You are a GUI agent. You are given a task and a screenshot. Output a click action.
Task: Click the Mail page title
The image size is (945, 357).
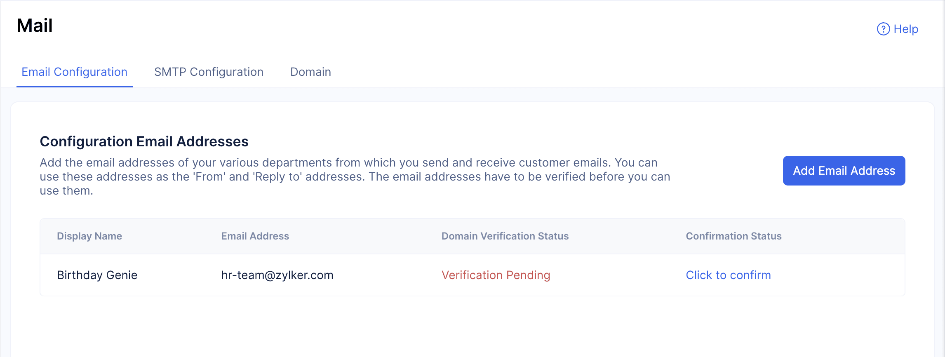click(x=35, y=26)
